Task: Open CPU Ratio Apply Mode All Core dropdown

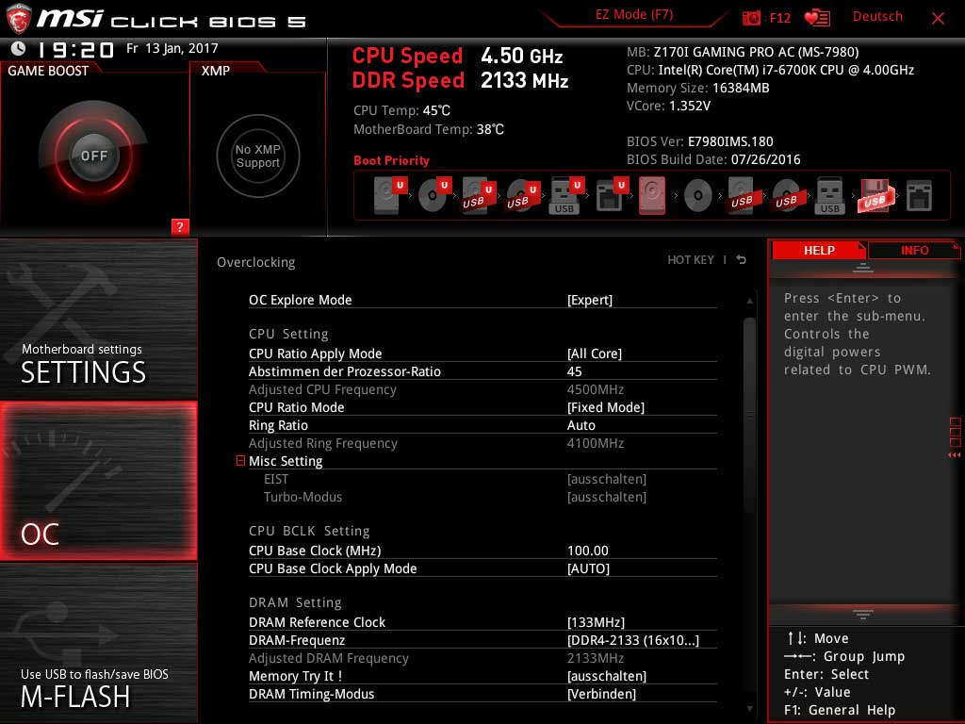Action: (x=594, y=354)
